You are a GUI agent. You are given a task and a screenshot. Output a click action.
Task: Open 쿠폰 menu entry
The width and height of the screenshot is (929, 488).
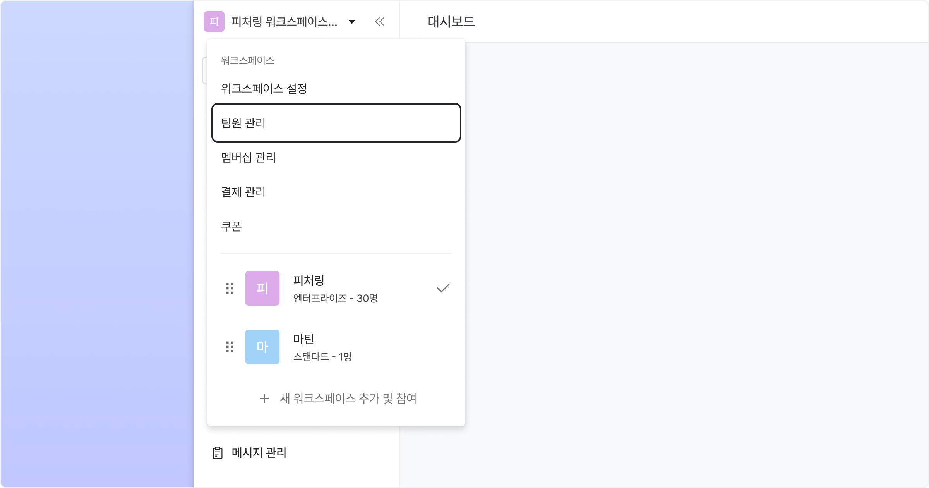[x=336, y=226]
